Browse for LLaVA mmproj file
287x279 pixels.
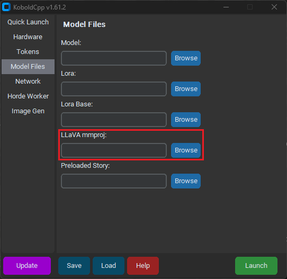coord(186,150)
